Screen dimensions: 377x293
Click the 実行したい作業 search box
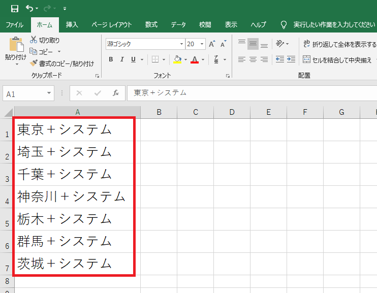(x=334, y=24)
